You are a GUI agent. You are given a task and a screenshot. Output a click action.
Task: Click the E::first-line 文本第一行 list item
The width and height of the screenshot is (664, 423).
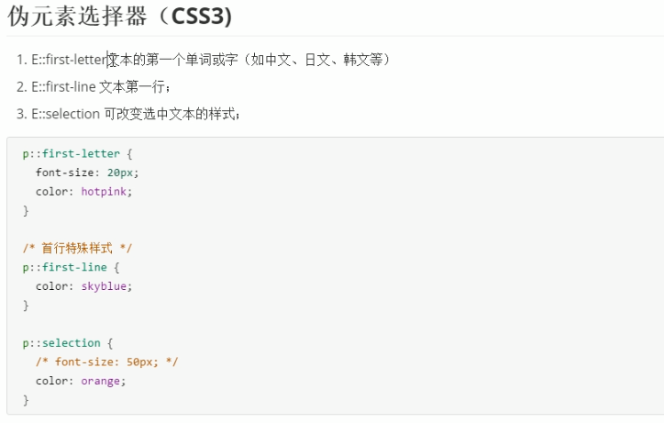(101, 87)
